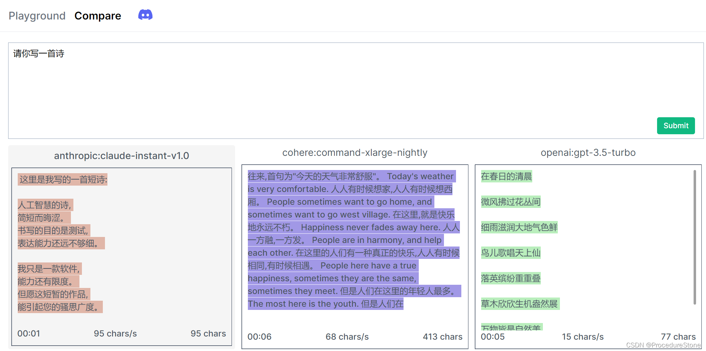Click the line 表达能力还远不够细。
Image resolution: width=706 pixels, height=351 pixels.
pos(61,243)
